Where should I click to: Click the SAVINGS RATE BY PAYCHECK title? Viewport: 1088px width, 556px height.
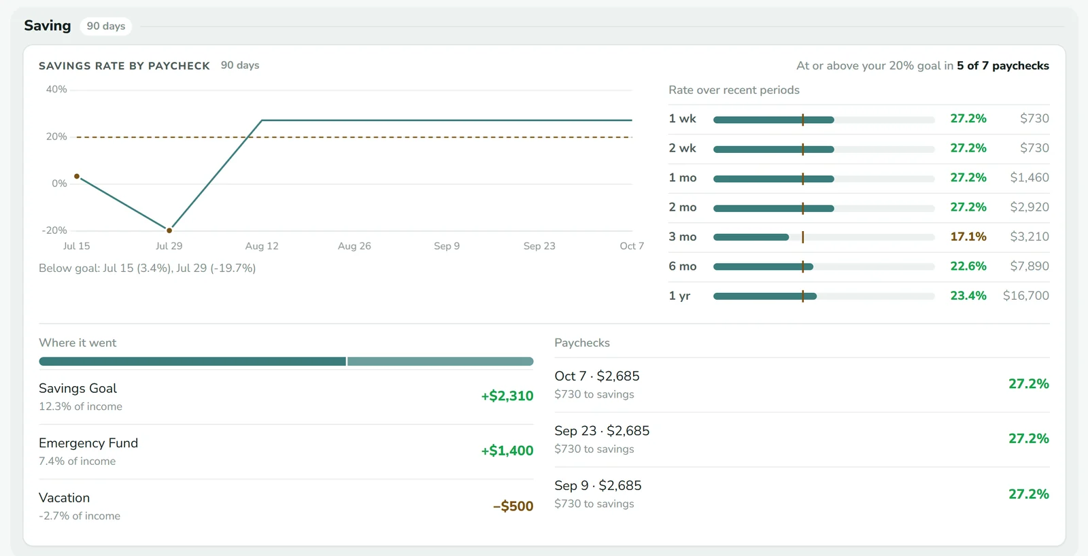click(124, 66)
